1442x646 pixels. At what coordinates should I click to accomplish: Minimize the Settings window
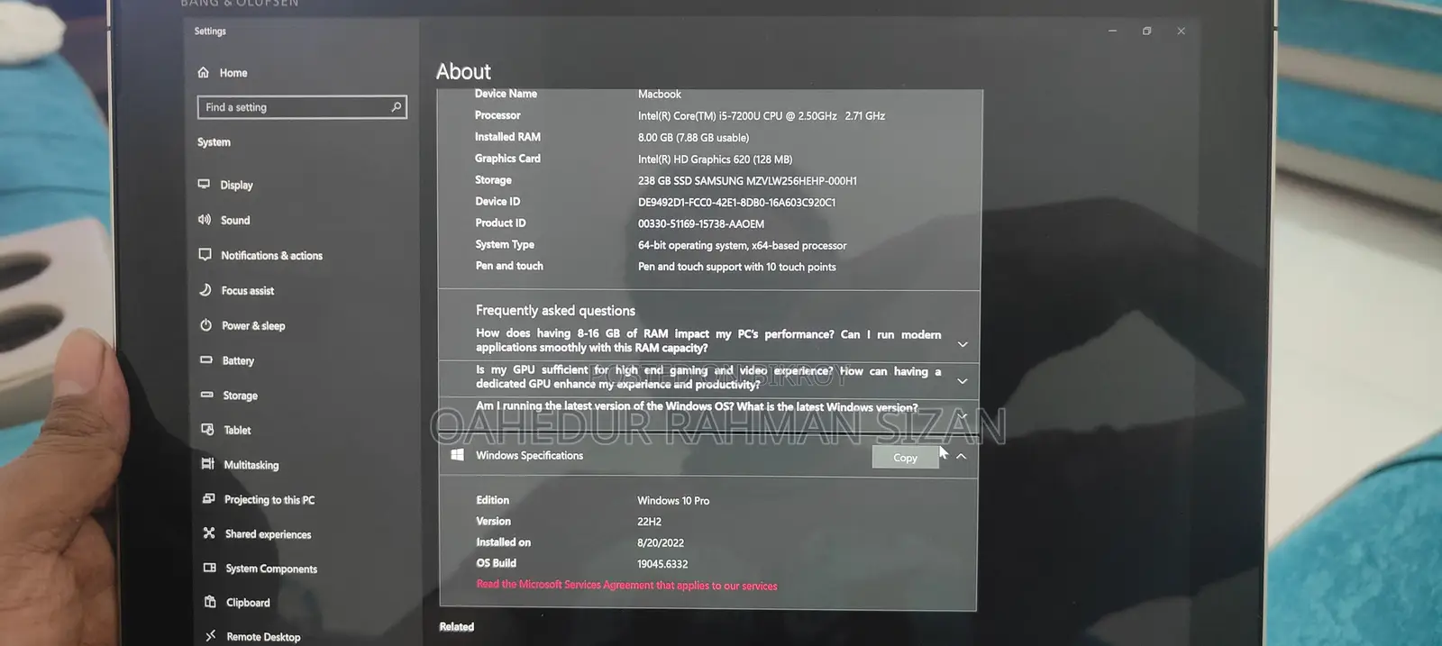(x=1112, y=31)
